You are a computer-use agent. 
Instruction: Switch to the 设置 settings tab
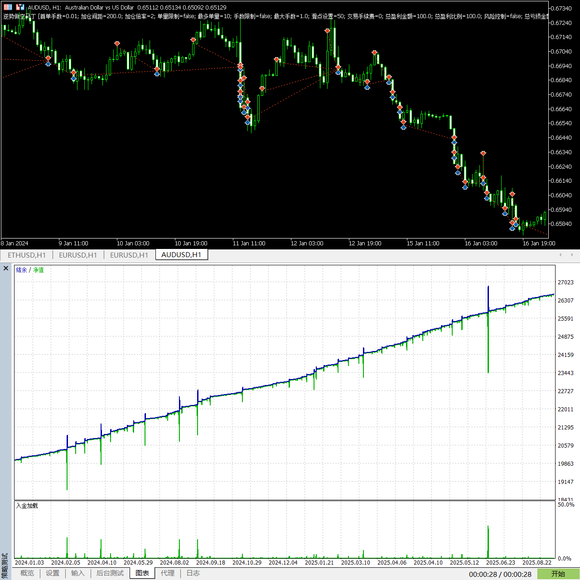tap(53, 573)
